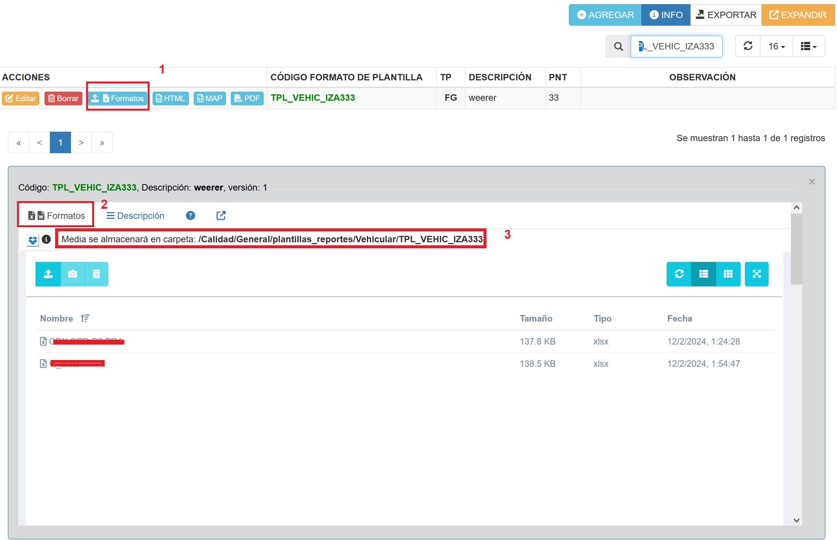Open the column visibility list dropdown
Viewport: 837px width, 540px height.
coord(809,46)
